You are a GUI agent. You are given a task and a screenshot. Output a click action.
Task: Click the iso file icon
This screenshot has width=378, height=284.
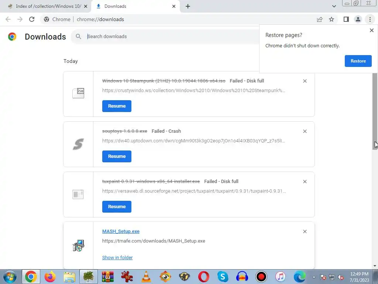coord(78,93)
